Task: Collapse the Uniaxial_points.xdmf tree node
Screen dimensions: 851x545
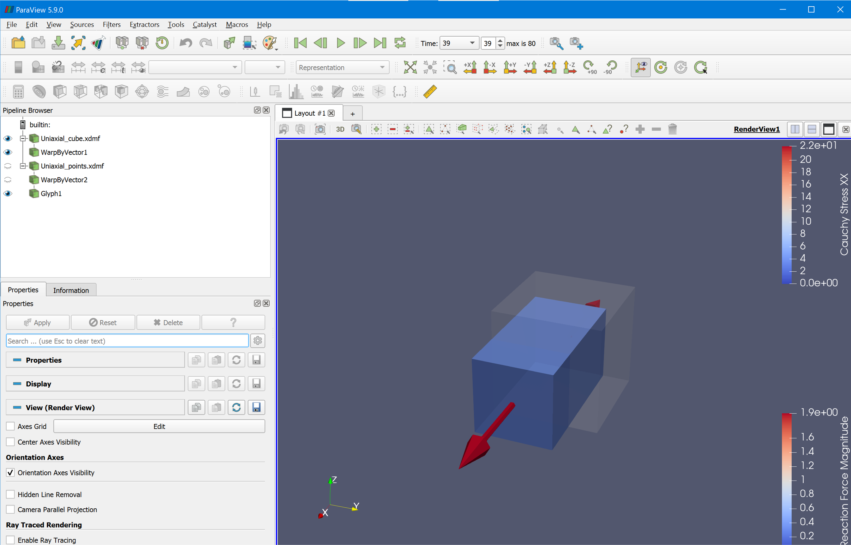Action: (x=23, y=166)
